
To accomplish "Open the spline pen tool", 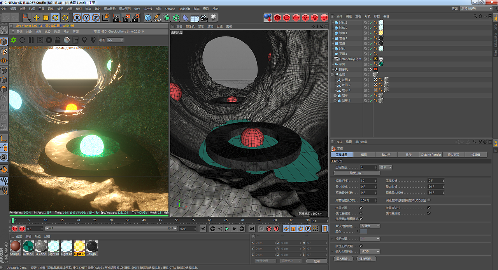I will [x=157, y=17].
